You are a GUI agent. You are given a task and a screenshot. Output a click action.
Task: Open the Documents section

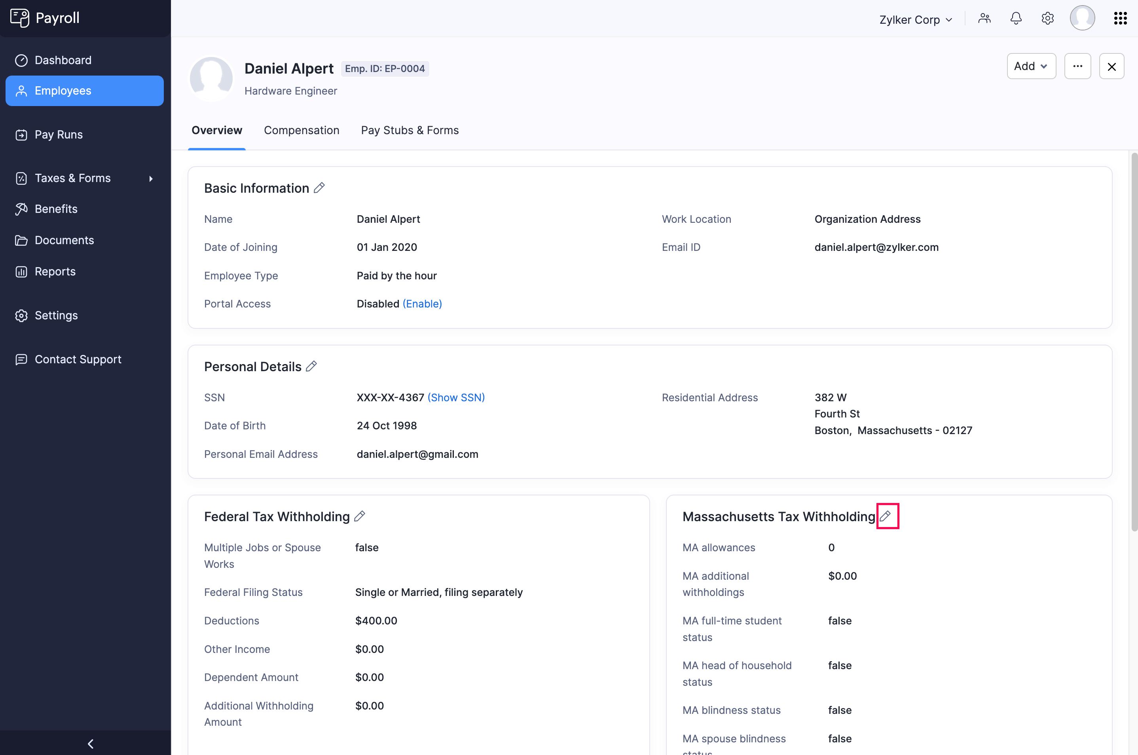[x=64, y=240]
